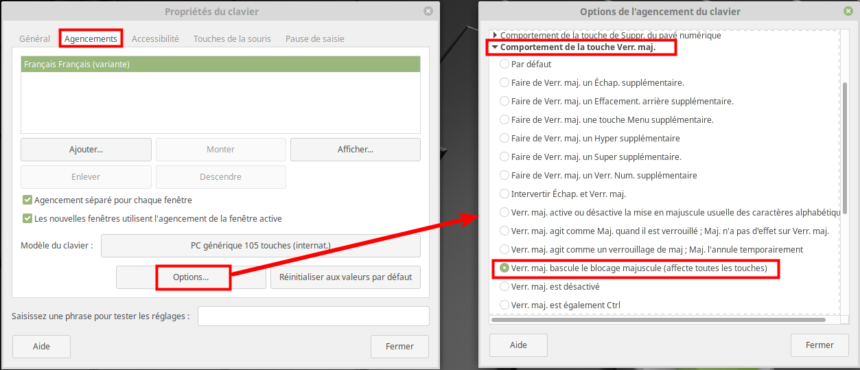Switch to the Accessibilité tab
Image resolution: width=860 pixels, height=370 pixels.
tap(155, 38)
